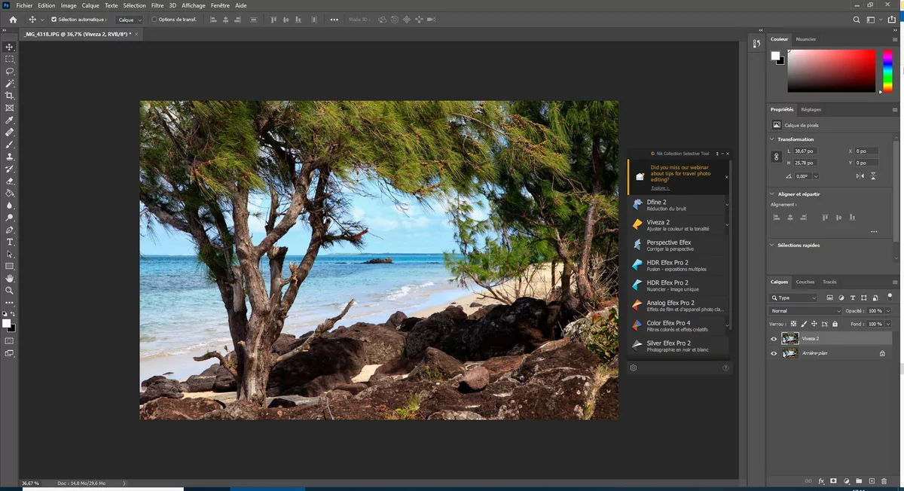This screenshot has width=904, height=491.
Task: Open Nik Collection help icon
Action: click(x=725, y=367)
